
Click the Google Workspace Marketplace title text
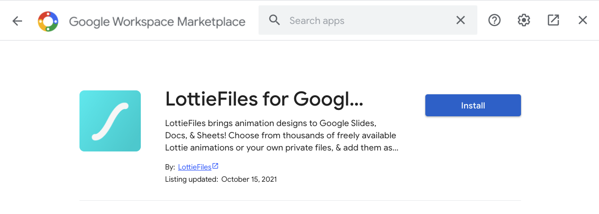[x=157, y=21]
